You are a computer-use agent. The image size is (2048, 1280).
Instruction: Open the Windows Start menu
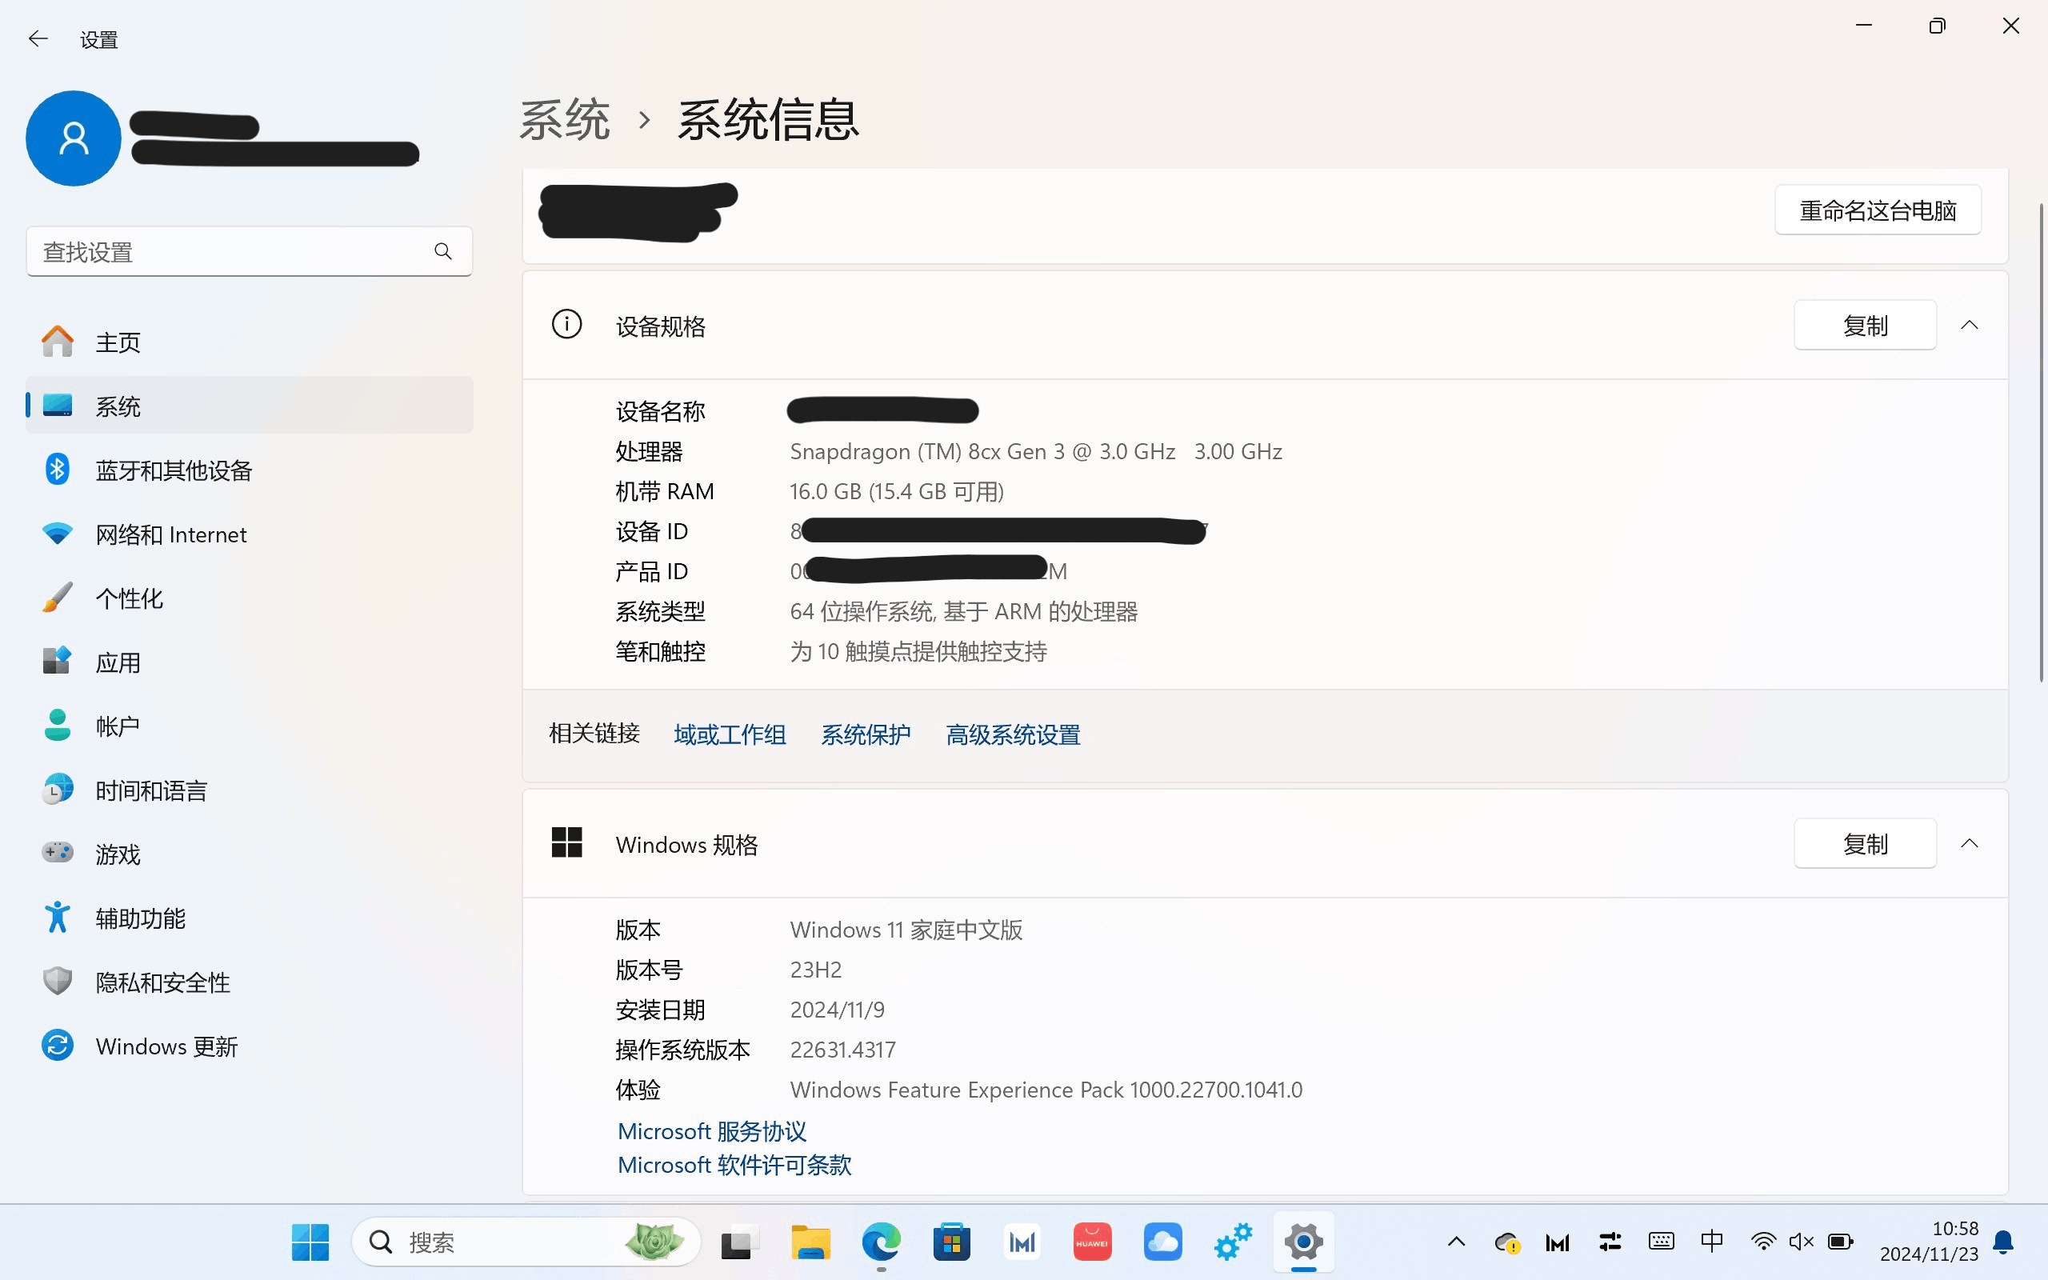point(310,1242)
